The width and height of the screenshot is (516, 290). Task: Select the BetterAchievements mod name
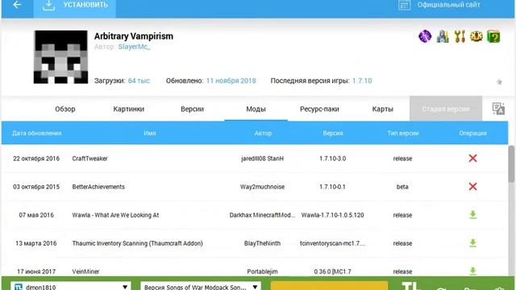point(98,187)
